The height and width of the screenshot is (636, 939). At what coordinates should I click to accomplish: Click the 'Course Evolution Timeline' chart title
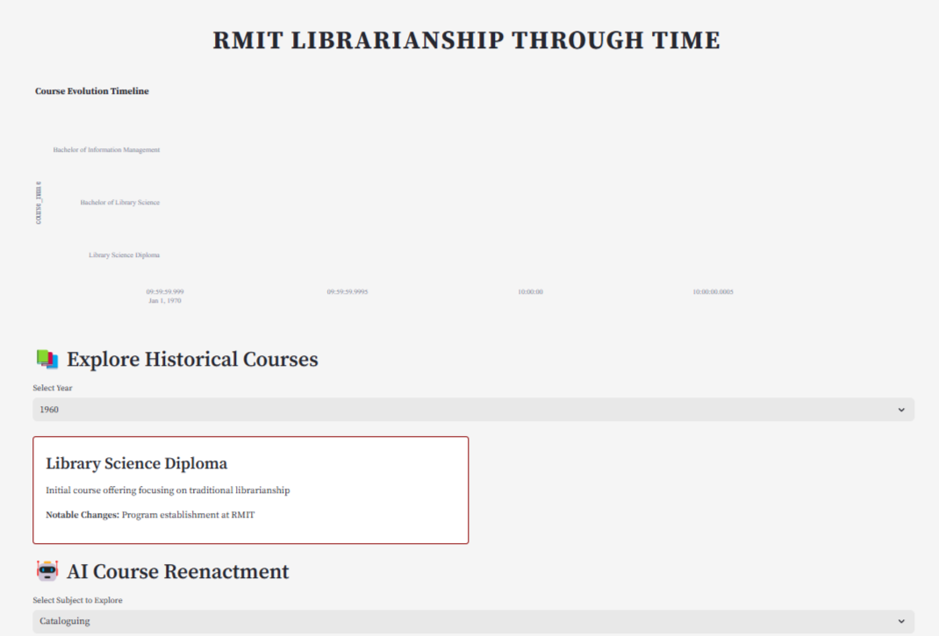pyautogui.click(x=91, y=91)
